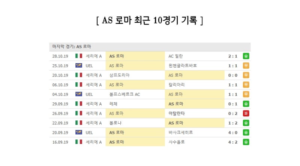Select 삼프도리아 home team name

[x=119, y=75]
